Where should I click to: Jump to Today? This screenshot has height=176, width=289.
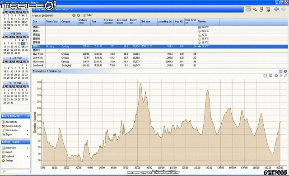point(88,15)
